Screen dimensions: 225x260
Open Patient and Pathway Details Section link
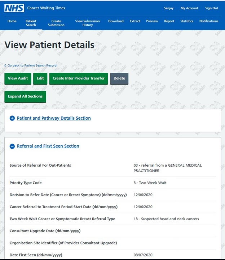click(x=54, y=118)
